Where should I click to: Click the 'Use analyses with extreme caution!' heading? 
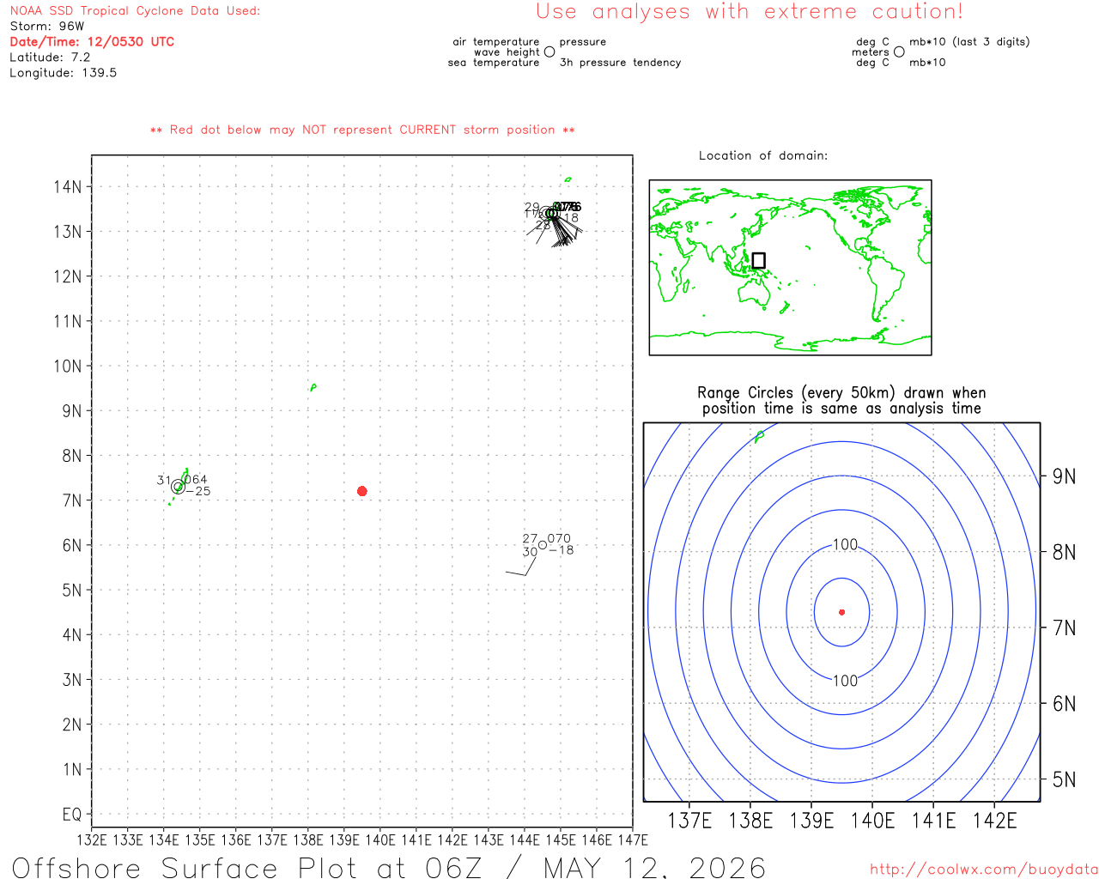click(x=750, y=12)
